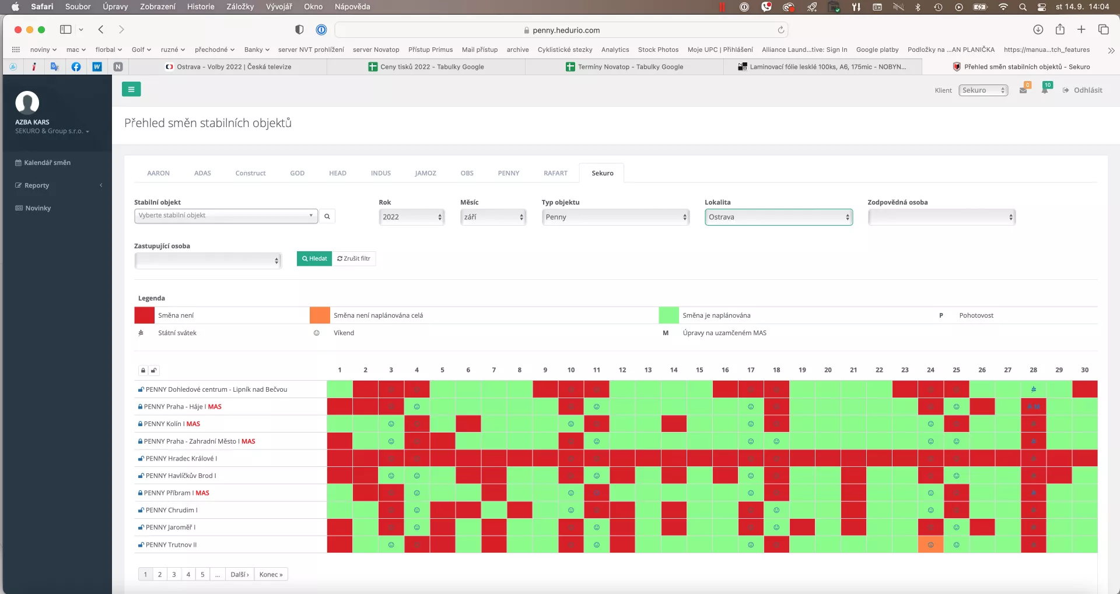Click orange cell on day 24 Trutnov II
The image size is (1120, 594).
point(930,544)
